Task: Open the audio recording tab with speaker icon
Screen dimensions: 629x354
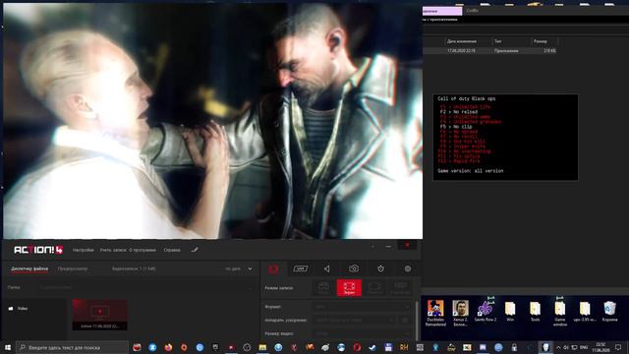Action: [327, 268]
